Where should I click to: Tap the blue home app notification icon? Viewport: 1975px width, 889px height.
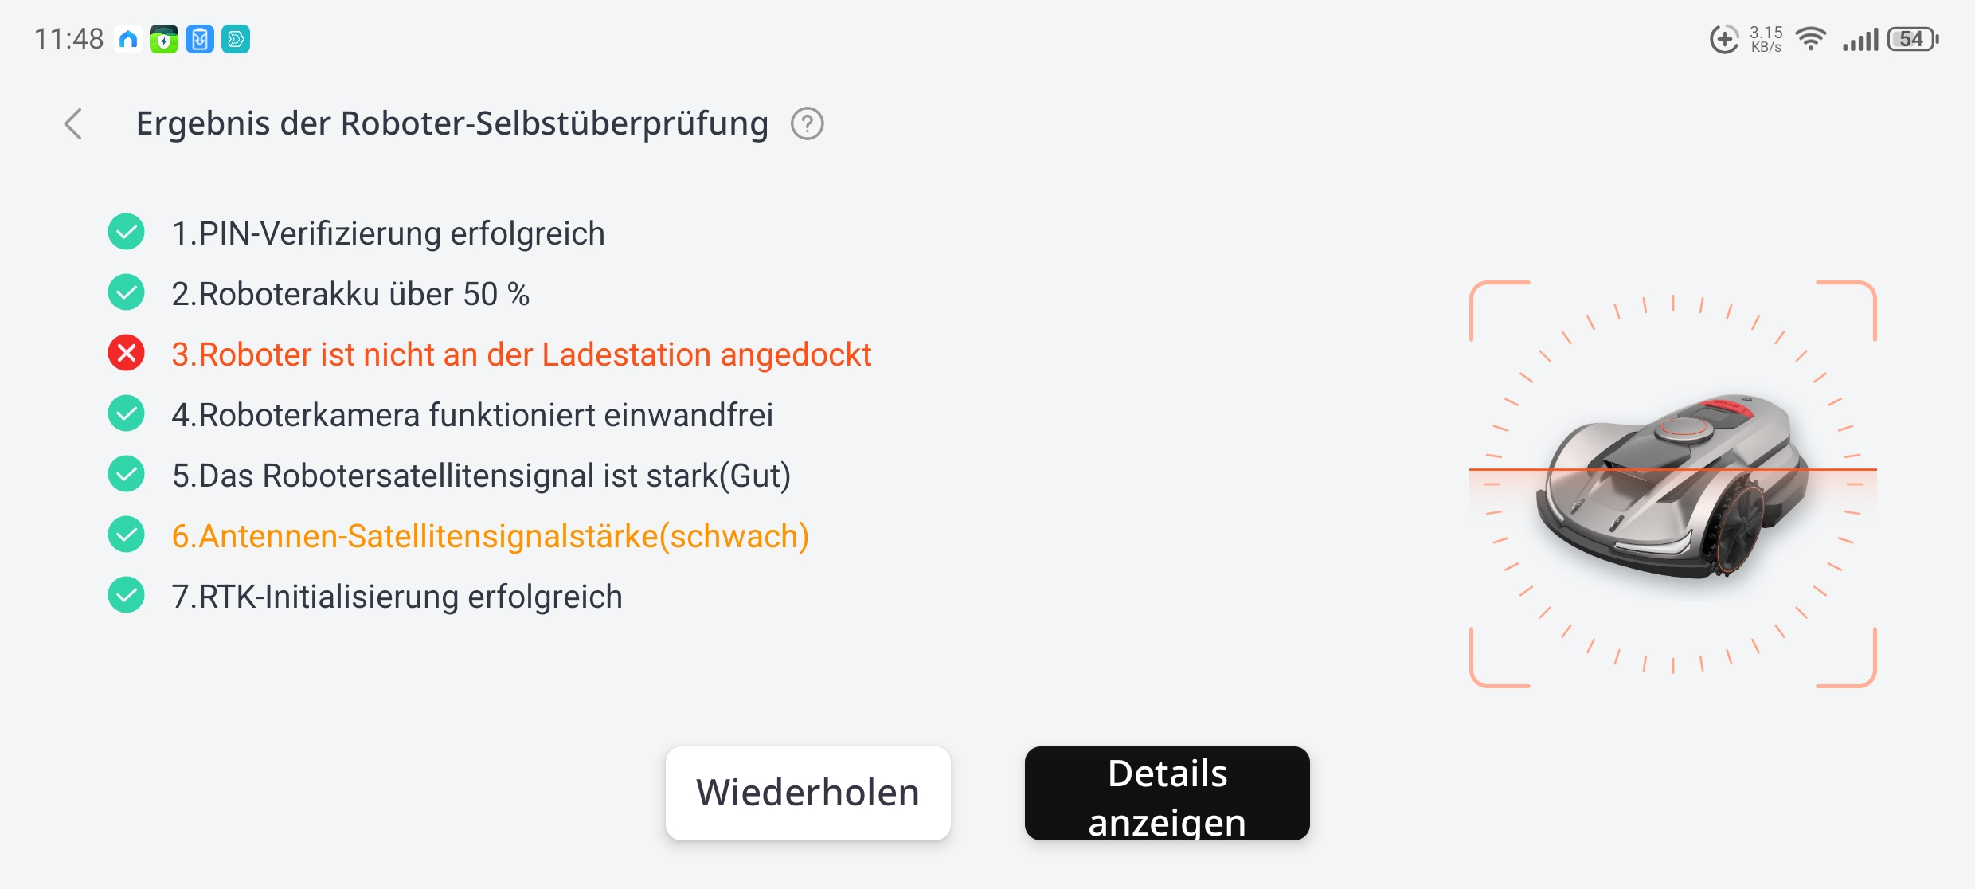(128, 39)
